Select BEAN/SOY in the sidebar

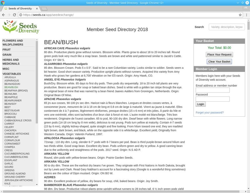click(10, 104)
